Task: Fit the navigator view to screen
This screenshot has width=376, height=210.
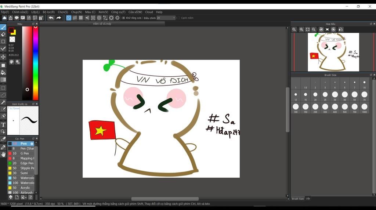Action: coord(308,29)
